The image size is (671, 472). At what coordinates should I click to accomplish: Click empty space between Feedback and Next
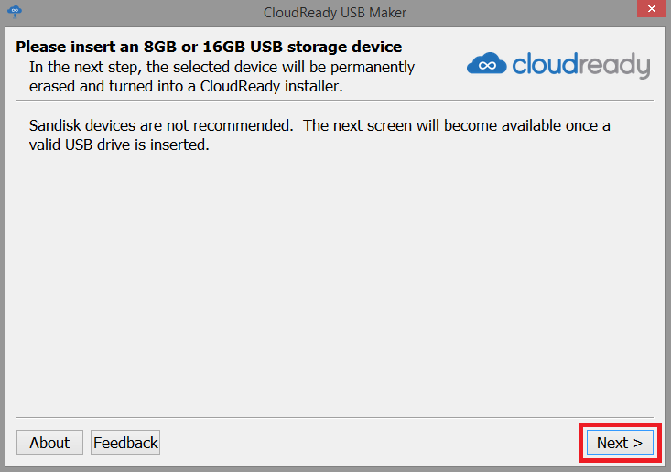(x=366, y=443)
